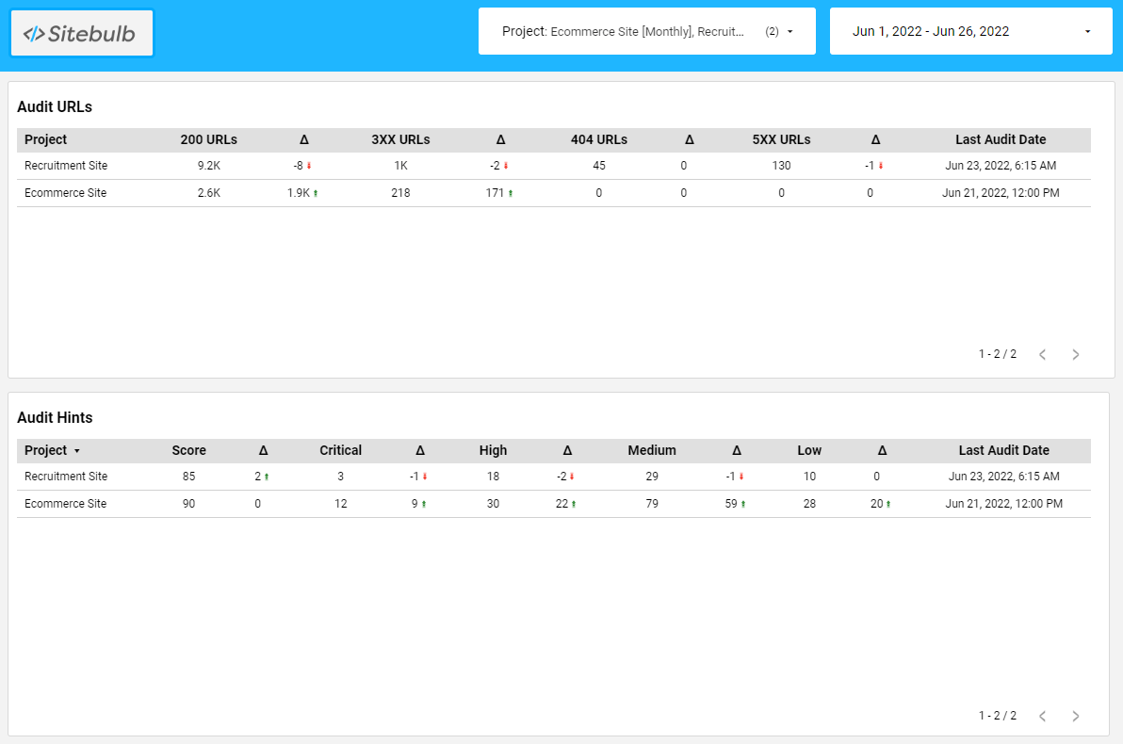Go to previous page in Audit Hints
This screenshot has width=1123, height=744.
coord(1043,716)
